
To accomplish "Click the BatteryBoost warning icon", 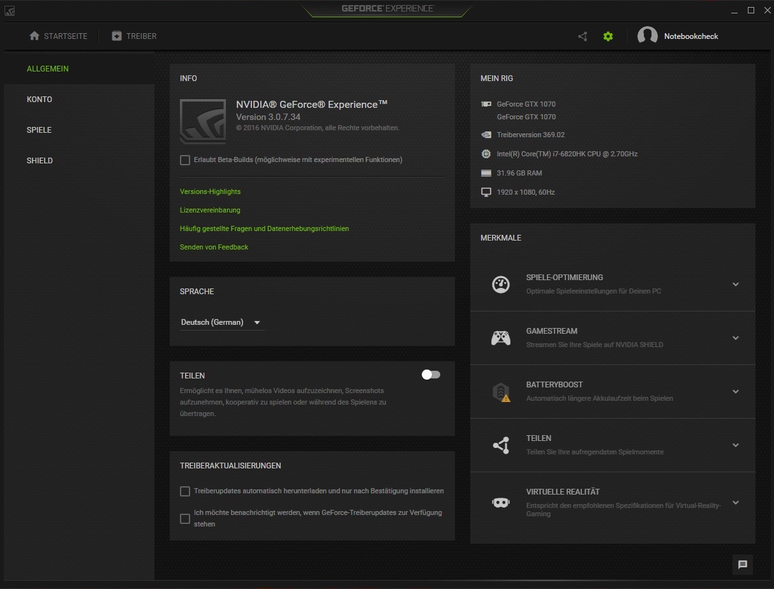I will pos(501,392).
